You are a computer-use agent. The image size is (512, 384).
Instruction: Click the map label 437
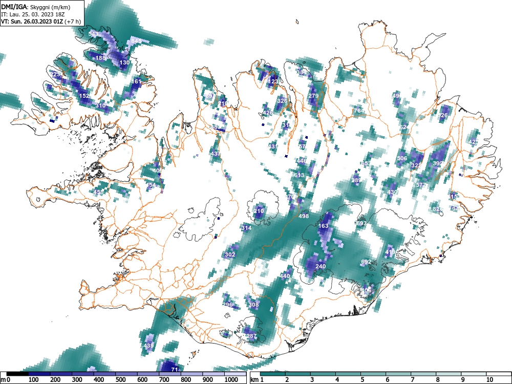(216, 154)
